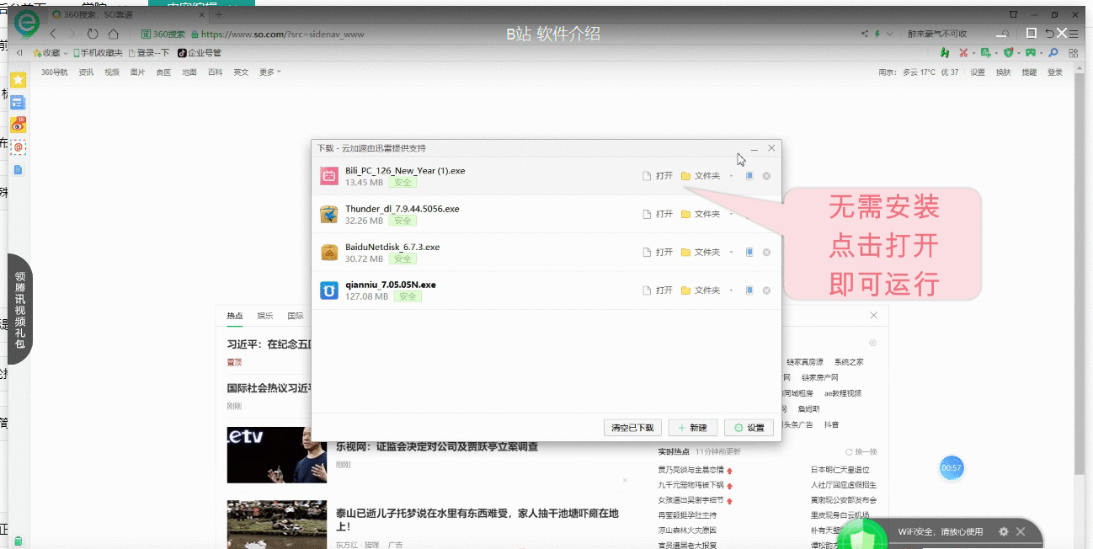Click the Thunder_dl file's Xunlei icon

[328, 213]
